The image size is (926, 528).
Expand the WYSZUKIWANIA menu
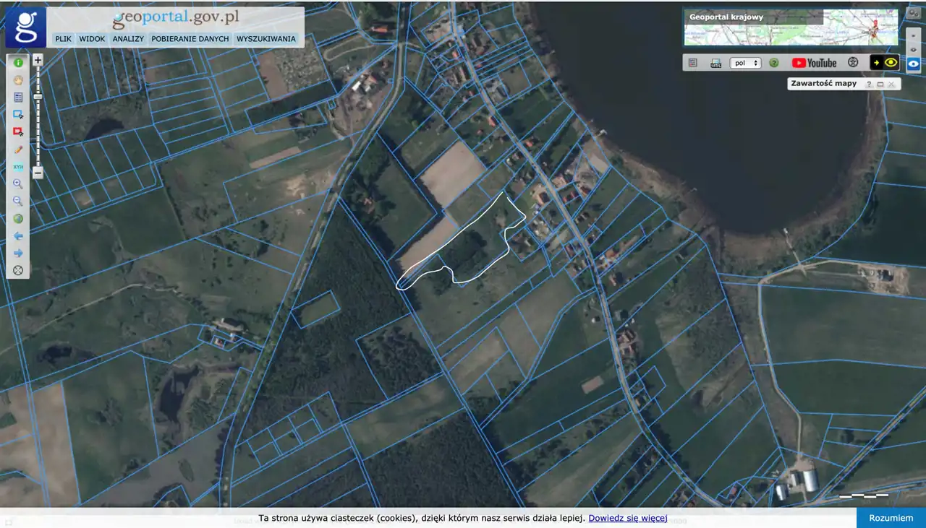[266, 39]
